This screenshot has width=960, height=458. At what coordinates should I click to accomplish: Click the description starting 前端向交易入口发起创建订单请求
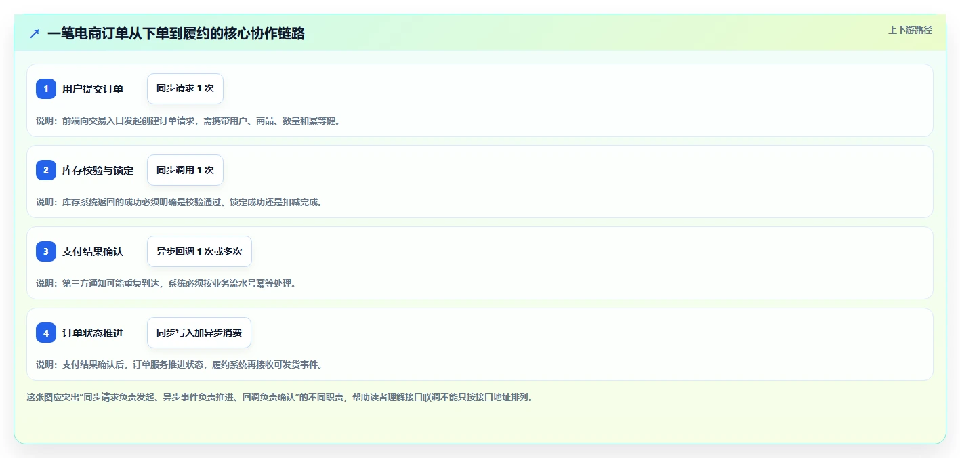click(188, 121)
